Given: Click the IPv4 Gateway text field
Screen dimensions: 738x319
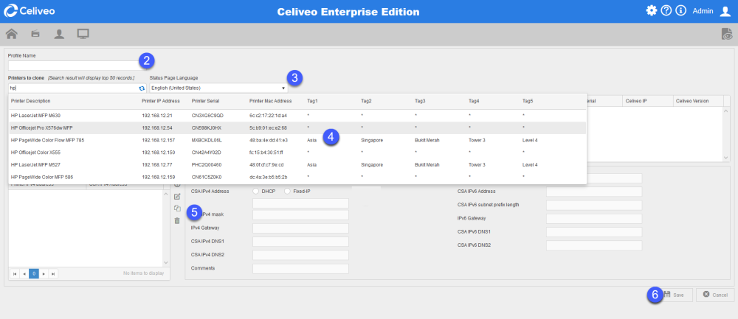Looking at the screenshot, I should (x=300, y=228).
